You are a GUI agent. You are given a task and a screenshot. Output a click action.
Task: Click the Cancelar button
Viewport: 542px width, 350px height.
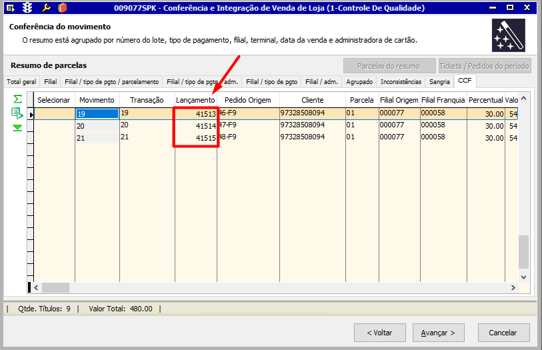(x=503, y=333)
